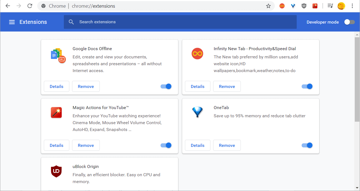Open the Extensions hamburger menu
The height and width of the screenshot is (191, 360).
[12, 22]
